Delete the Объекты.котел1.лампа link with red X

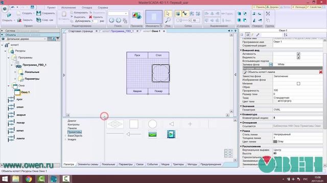(321, 72)
